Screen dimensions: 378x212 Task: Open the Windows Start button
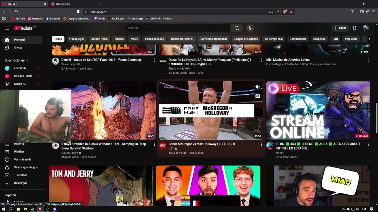(4, 209)
